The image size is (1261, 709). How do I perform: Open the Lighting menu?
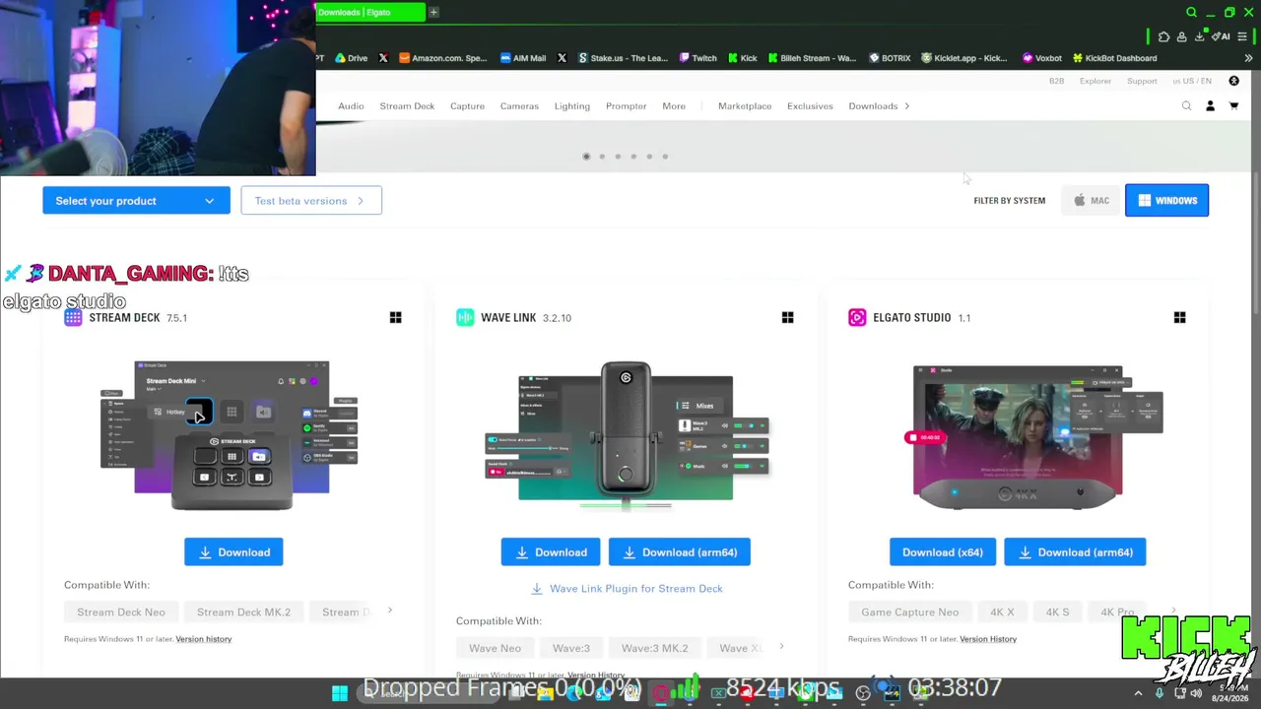click(572, 106)
